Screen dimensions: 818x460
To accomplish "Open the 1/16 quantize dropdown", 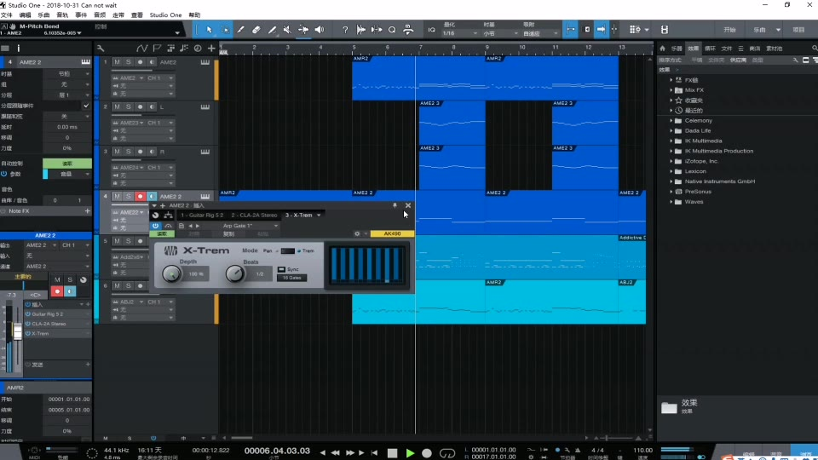I will pos(459,33).
